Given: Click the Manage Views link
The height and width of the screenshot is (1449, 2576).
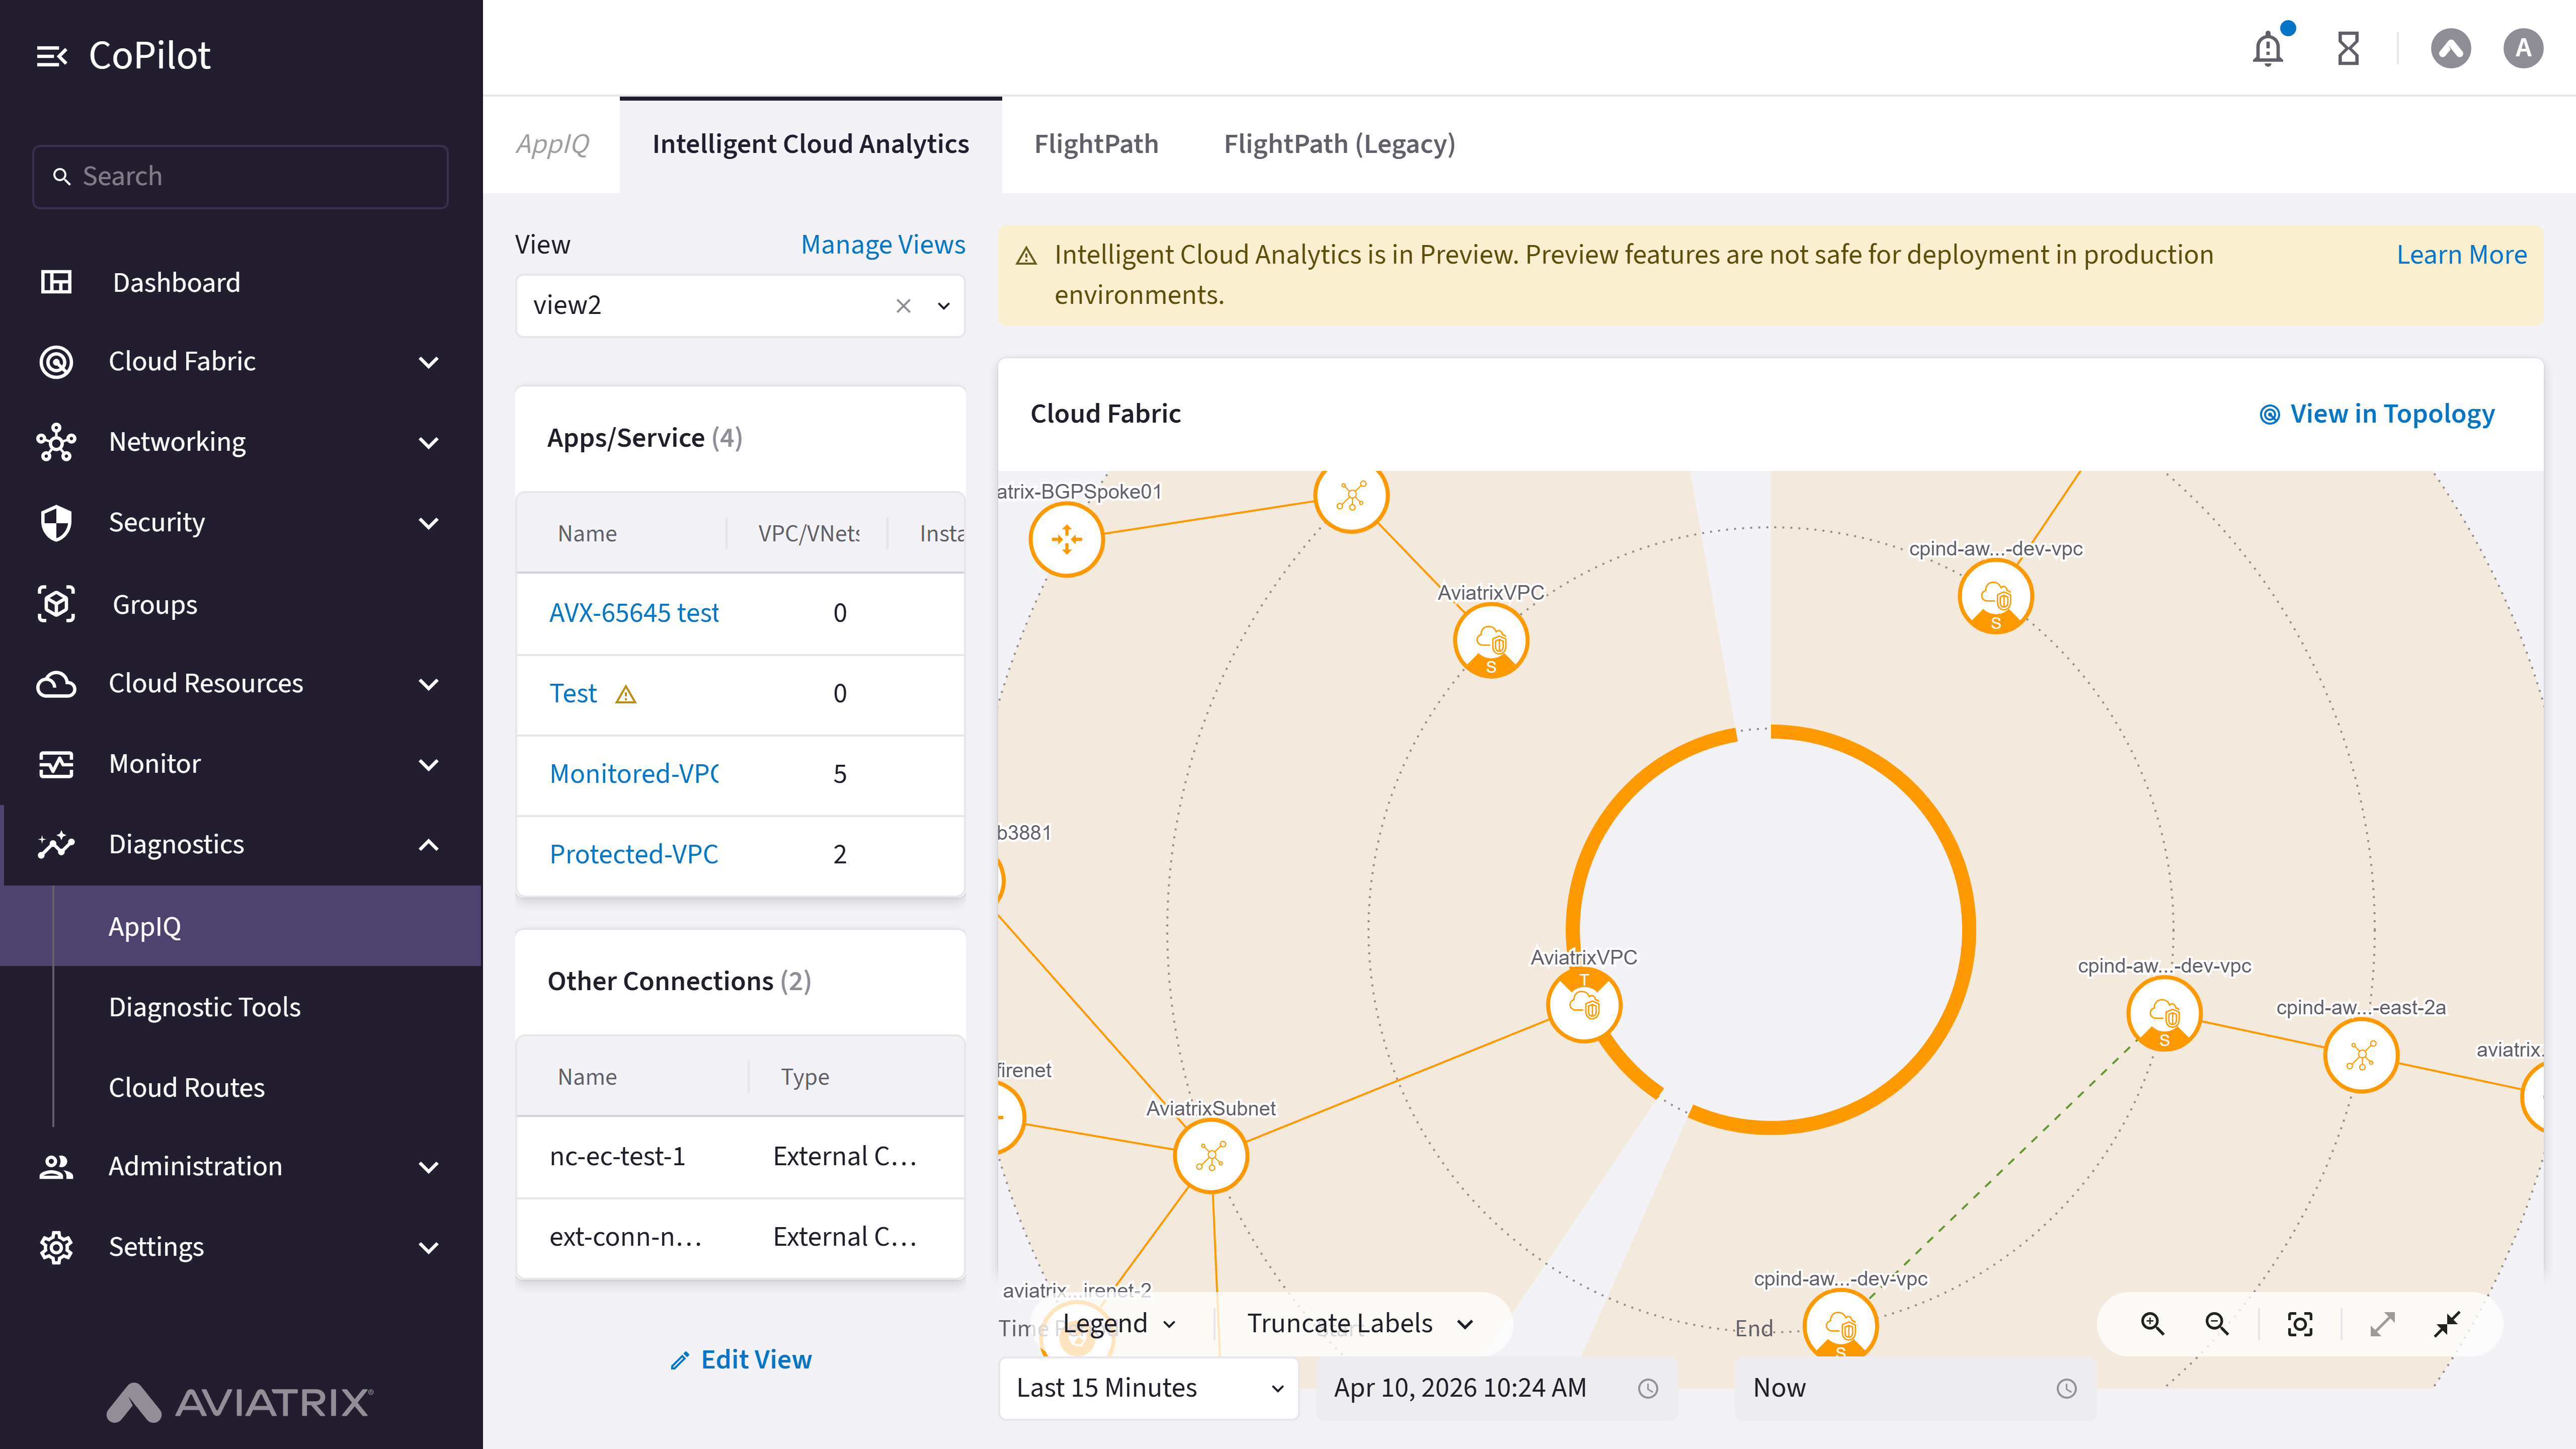Looking at the screenshot, I should 883,244.
